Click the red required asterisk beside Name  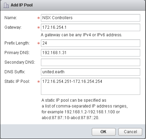(39, 18)
